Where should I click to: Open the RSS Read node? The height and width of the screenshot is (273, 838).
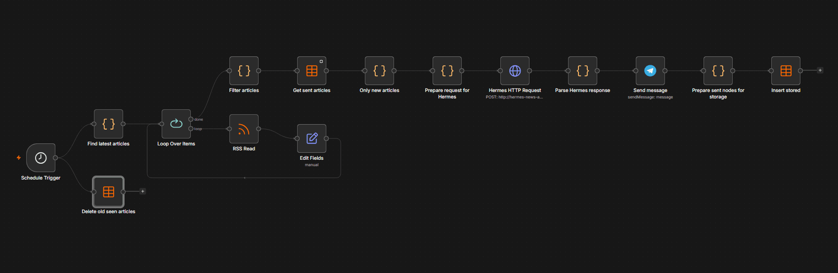(244, 129)
